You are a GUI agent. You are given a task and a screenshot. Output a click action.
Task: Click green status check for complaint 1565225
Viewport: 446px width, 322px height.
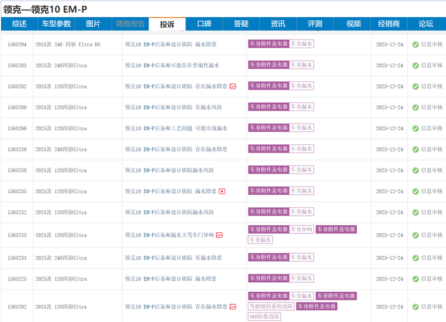(x=415, y=279)
